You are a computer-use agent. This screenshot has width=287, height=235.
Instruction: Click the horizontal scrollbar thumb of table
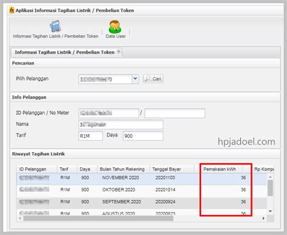click(98, 219)
